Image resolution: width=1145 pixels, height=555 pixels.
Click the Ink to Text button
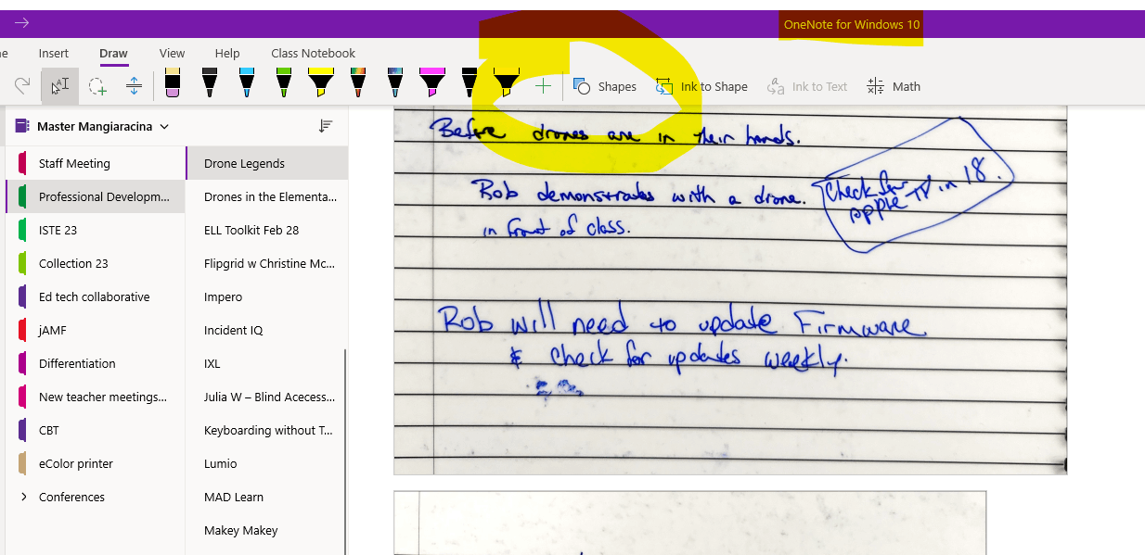(x=807, y=86)
